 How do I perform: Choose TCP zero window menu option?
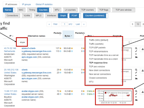pos(97,66)
